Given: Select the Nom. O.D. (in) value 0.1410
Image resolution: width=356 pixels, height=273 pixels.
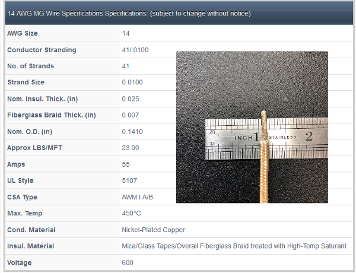Looking at the screenshot, I should (x=132, y=132).
